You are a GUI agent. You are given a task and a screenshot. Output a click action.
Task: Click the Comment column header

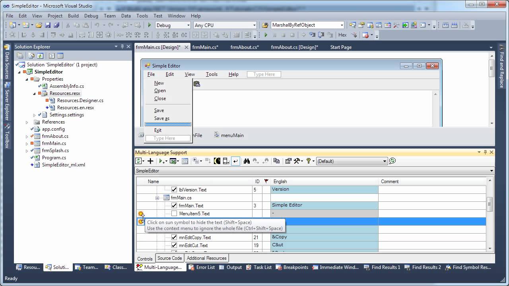point(432,182)
